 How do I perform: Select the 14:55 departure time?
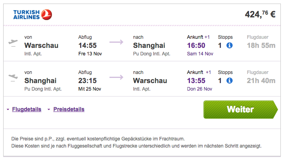click(x=88, y=45)
